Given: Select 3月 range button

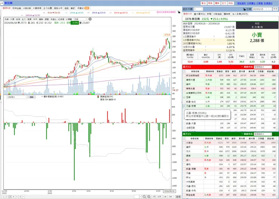Looking at the screenshot, I should click(x=154, y=197).
